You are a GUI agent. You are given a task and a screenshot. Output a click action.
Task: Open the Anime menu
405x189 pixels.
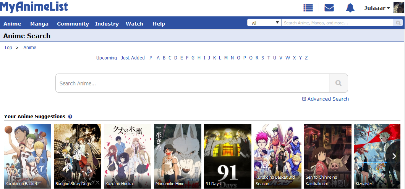click(12, 24)
